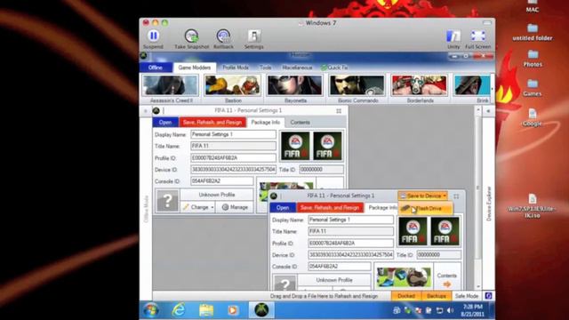Open the Games folder on the desktop
The height and width of the screenshot is (320, 569).
(533, 88)
